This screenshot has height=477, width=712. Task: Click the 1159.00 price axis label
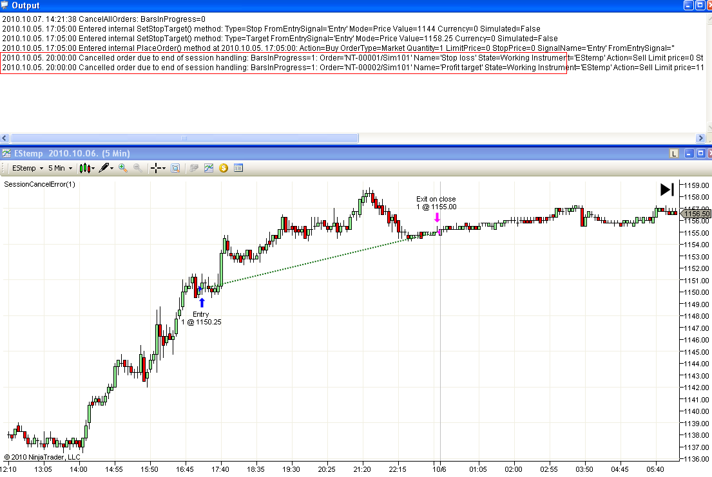click(697, 185)
